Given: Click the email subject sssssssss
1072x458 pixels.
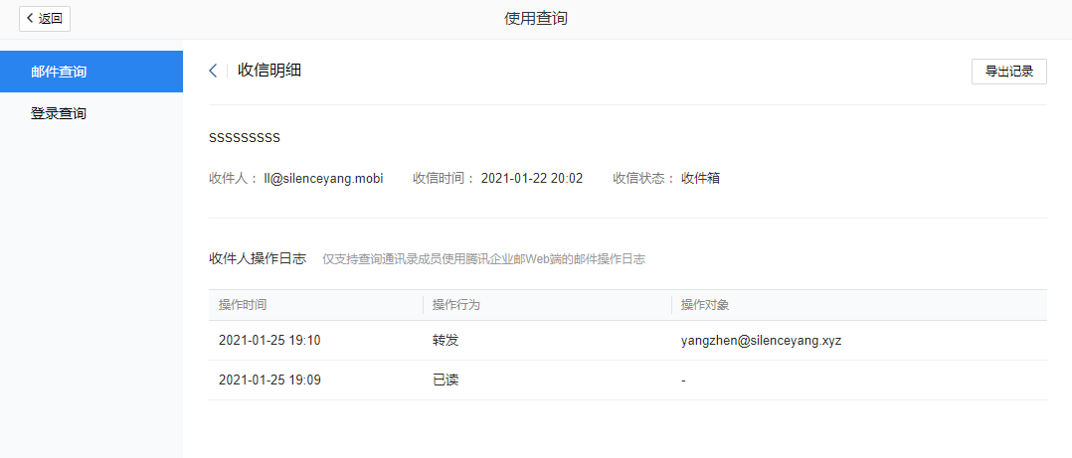Looking at the screenshot, I should click(x=245, y=137).
